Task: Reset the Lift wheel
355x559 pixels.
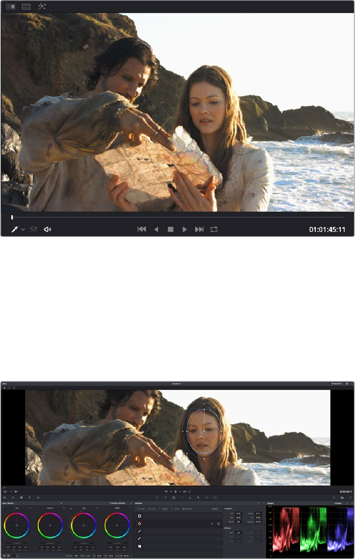Action: pyautogui.click(x=30, y=508)
